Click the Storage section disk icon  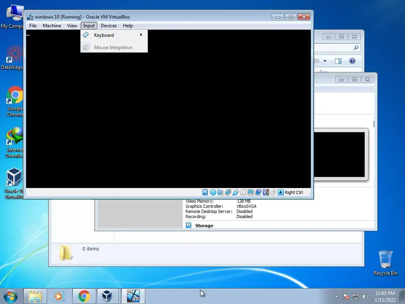pyautogui.click(x=189, y=225)
